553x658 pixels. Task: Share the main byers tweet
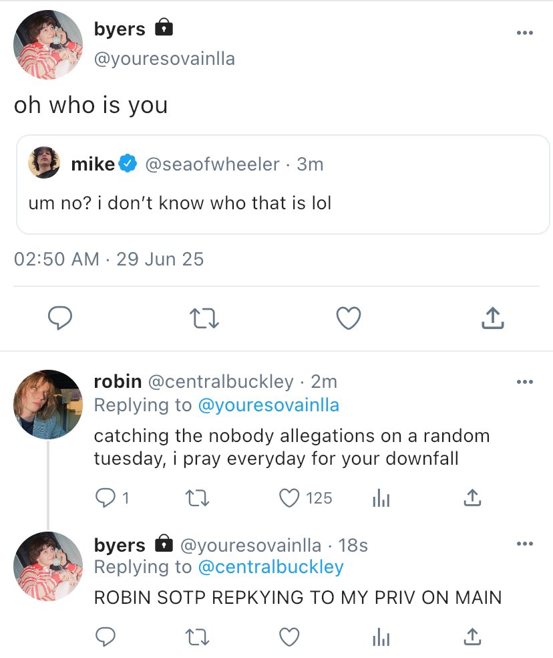click(x=492, y=318)
